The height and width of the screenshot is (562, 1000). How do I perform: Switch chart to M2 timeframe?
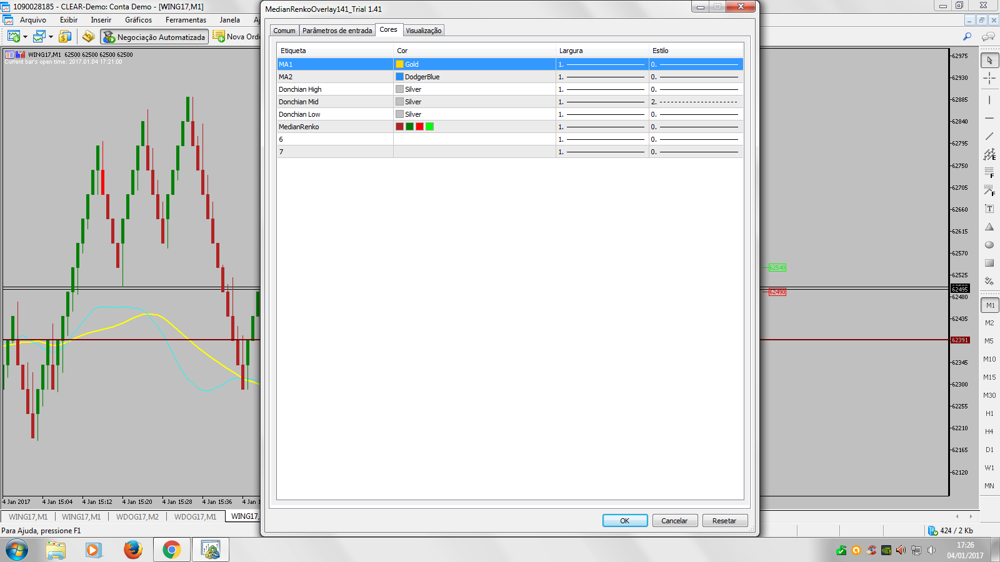click(x=989, y=323)
